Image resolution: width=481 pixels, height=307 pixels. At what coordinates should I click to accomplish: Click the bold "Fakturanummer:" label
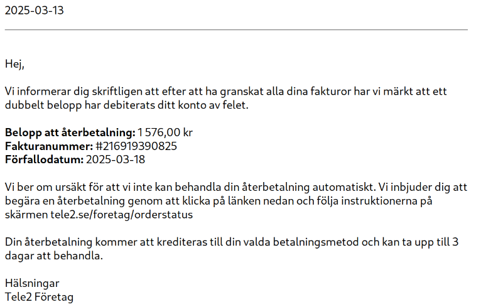coord(49,146)
